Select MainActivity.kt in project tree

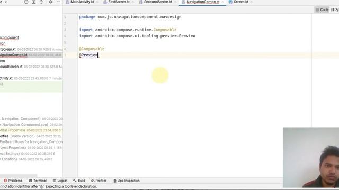click(31, 78)
